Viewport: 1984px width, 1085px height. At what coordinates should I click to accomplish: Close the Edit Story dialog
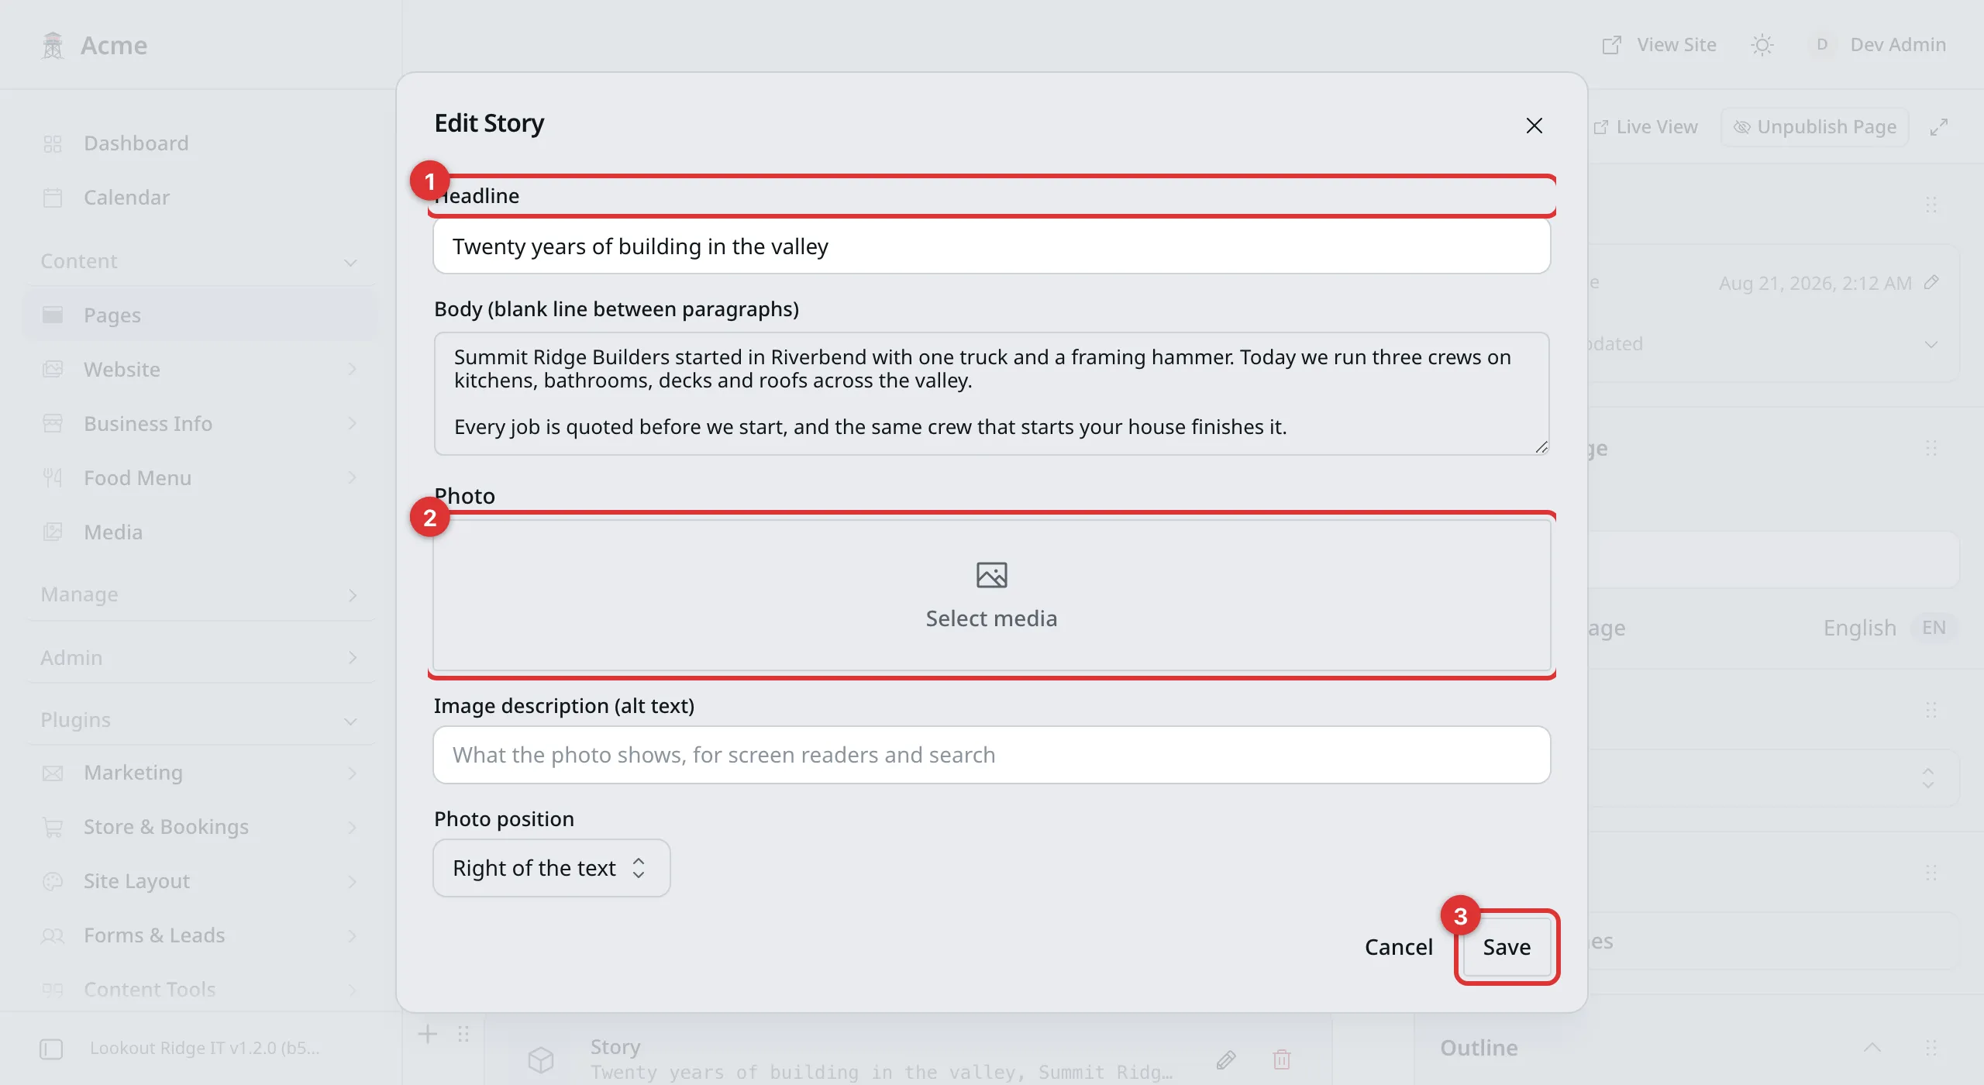click(1534, 126)
